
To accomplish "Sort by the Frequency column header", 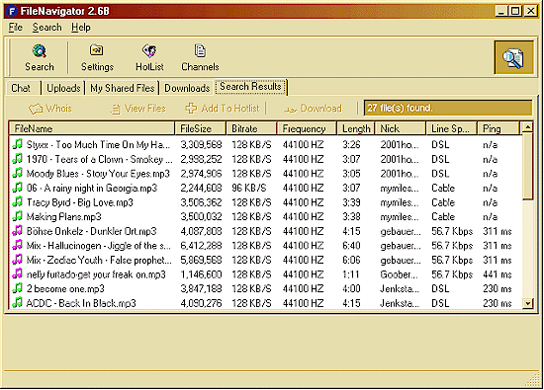I will [x=307, y=128].
